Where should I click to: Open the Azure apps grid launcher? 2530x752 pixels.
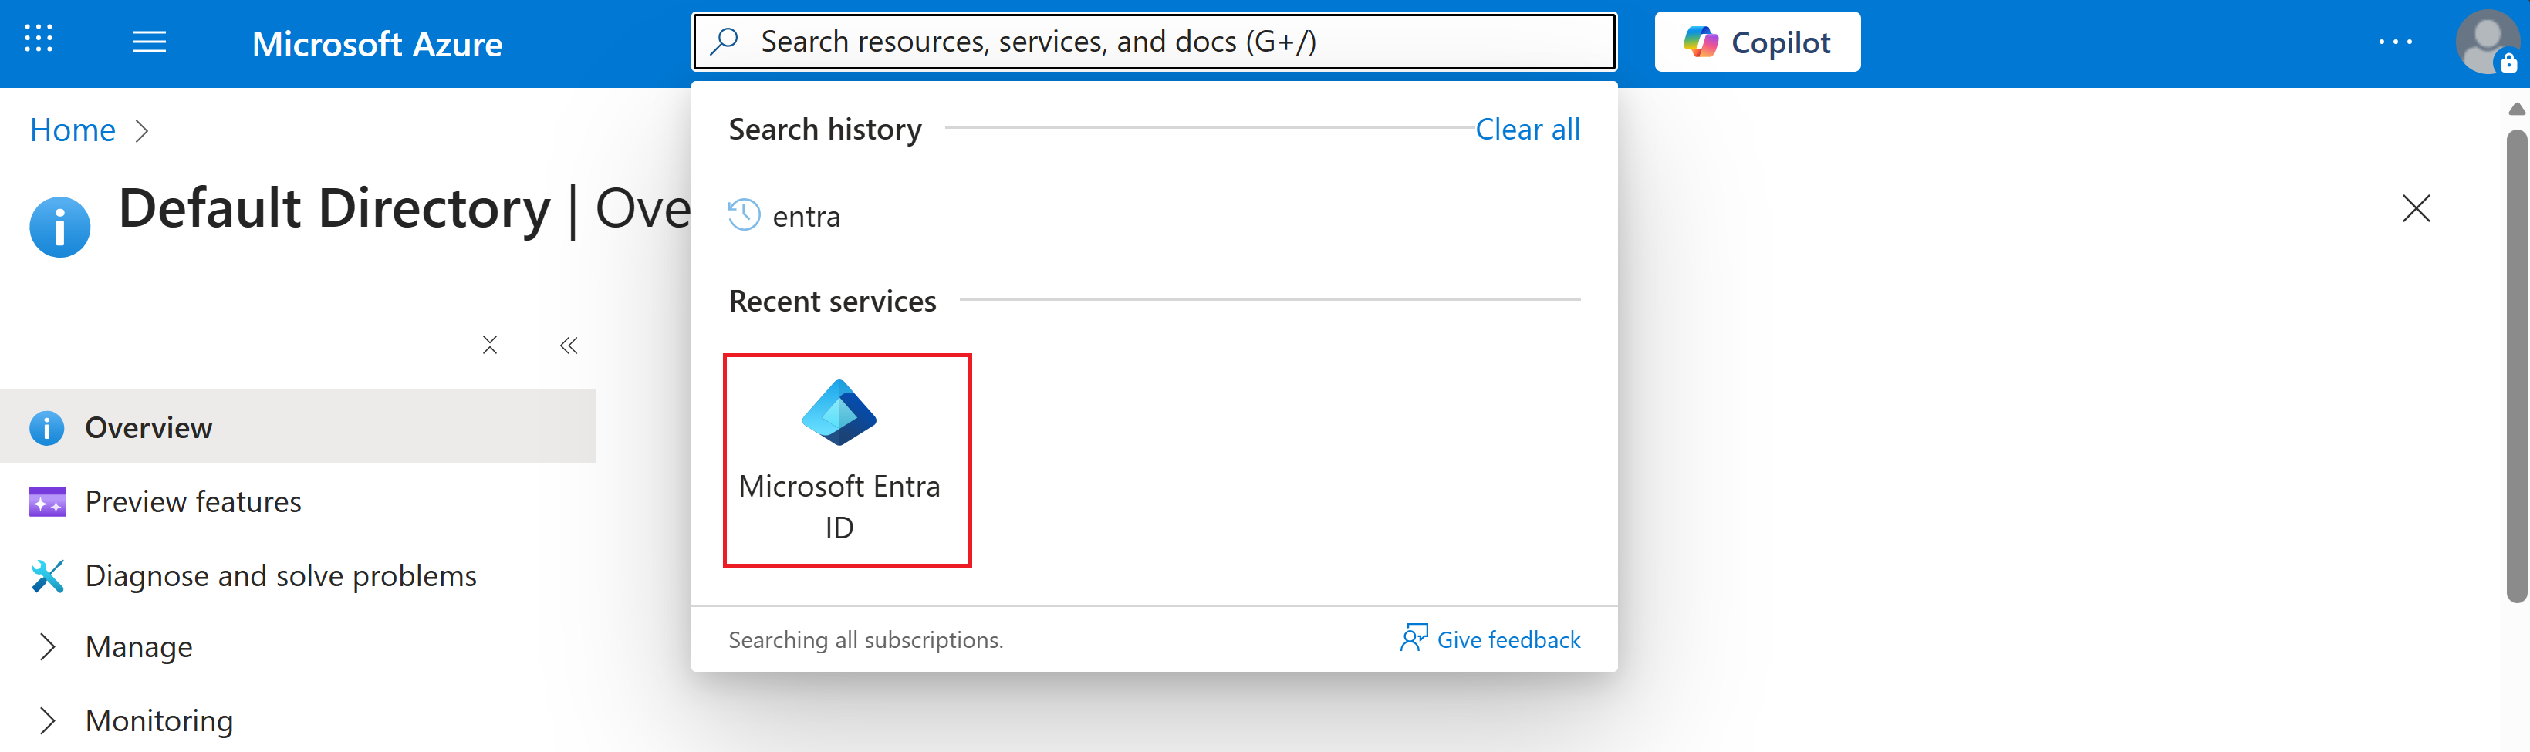tap(39, 39)
